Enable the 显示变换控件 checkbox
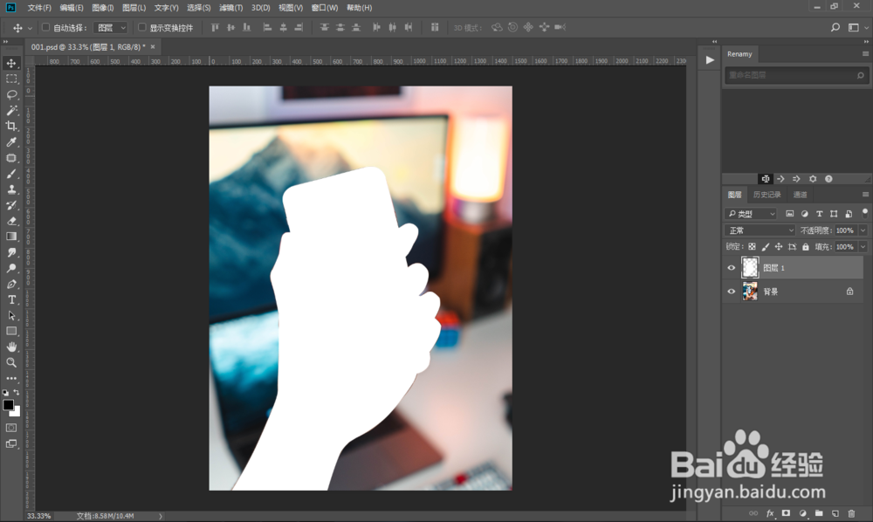Screen dimensions: 873x522 click(x=142, y=27)
